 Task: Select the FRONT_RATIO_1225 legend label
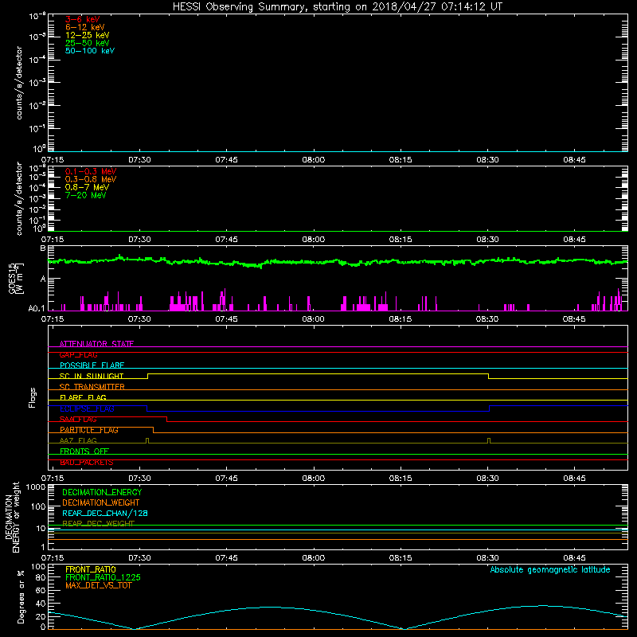[x=103, y=577]
